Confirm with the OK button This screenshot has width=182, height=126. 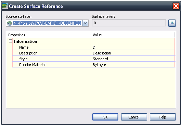tap(105, 117)
